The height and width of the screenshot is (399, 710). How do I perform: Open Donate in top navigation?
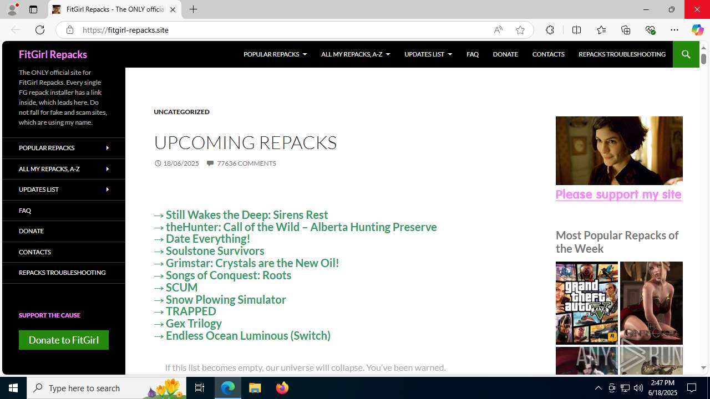coord(505,54)
